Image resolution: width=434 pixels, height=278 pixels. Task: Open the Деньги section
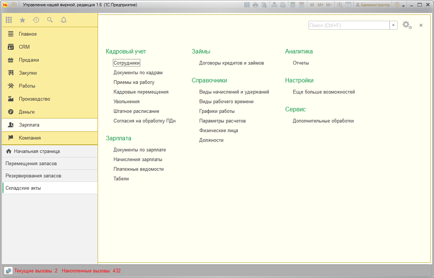click(50, 112)
